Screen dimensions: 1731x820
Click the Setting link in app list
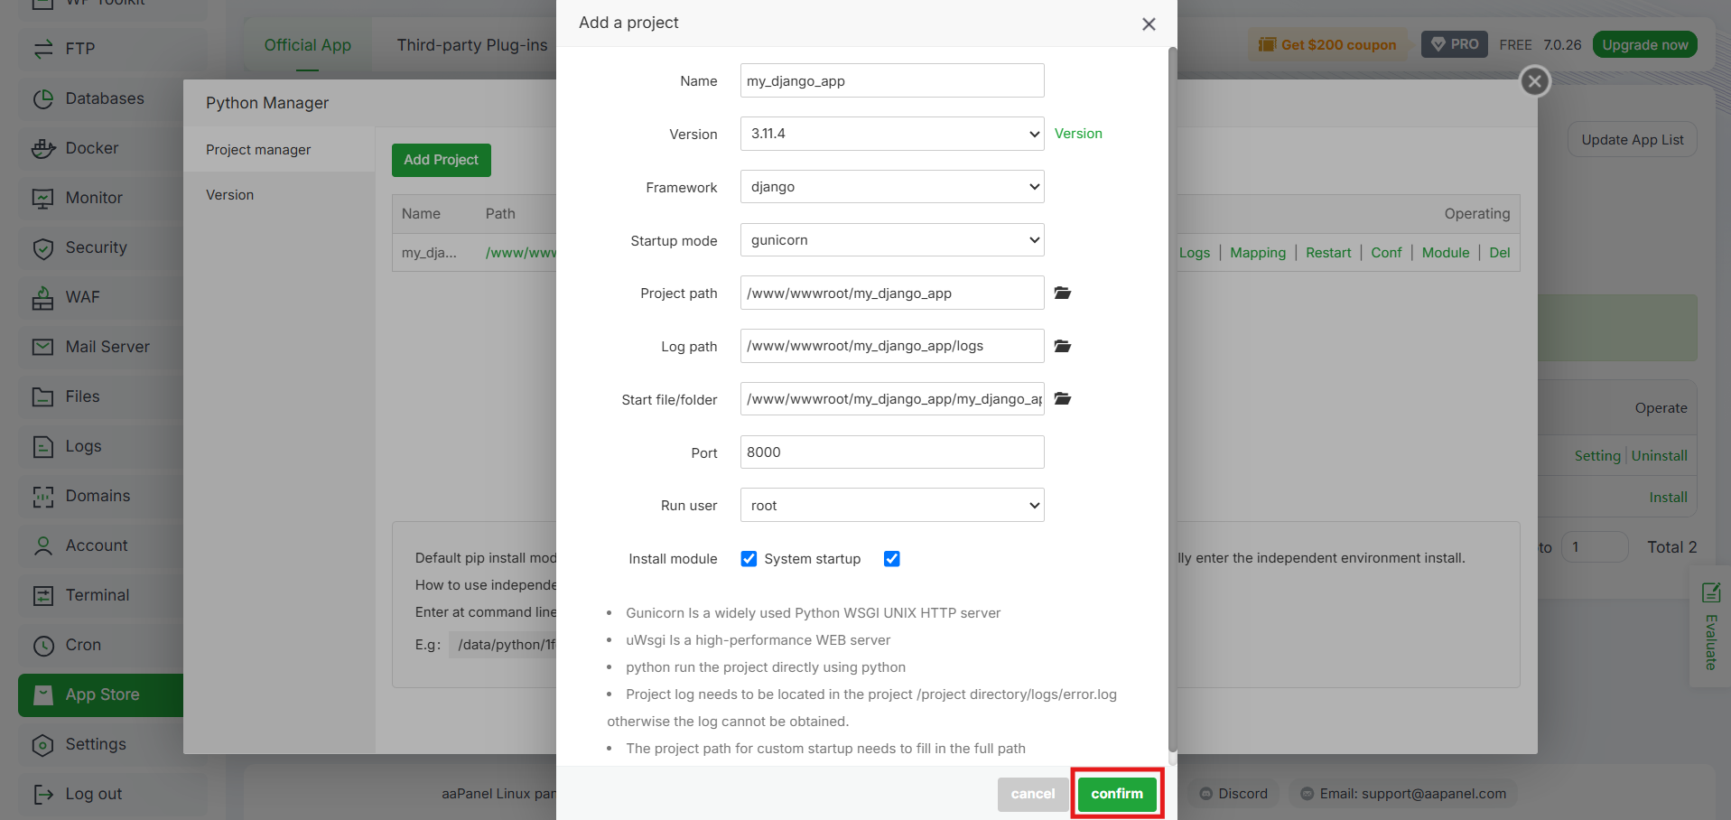[1597, 456]
